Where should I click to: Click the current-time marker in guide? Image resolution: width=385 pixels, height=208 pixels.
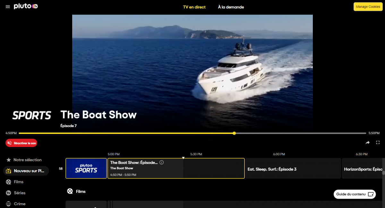(183, 158)
